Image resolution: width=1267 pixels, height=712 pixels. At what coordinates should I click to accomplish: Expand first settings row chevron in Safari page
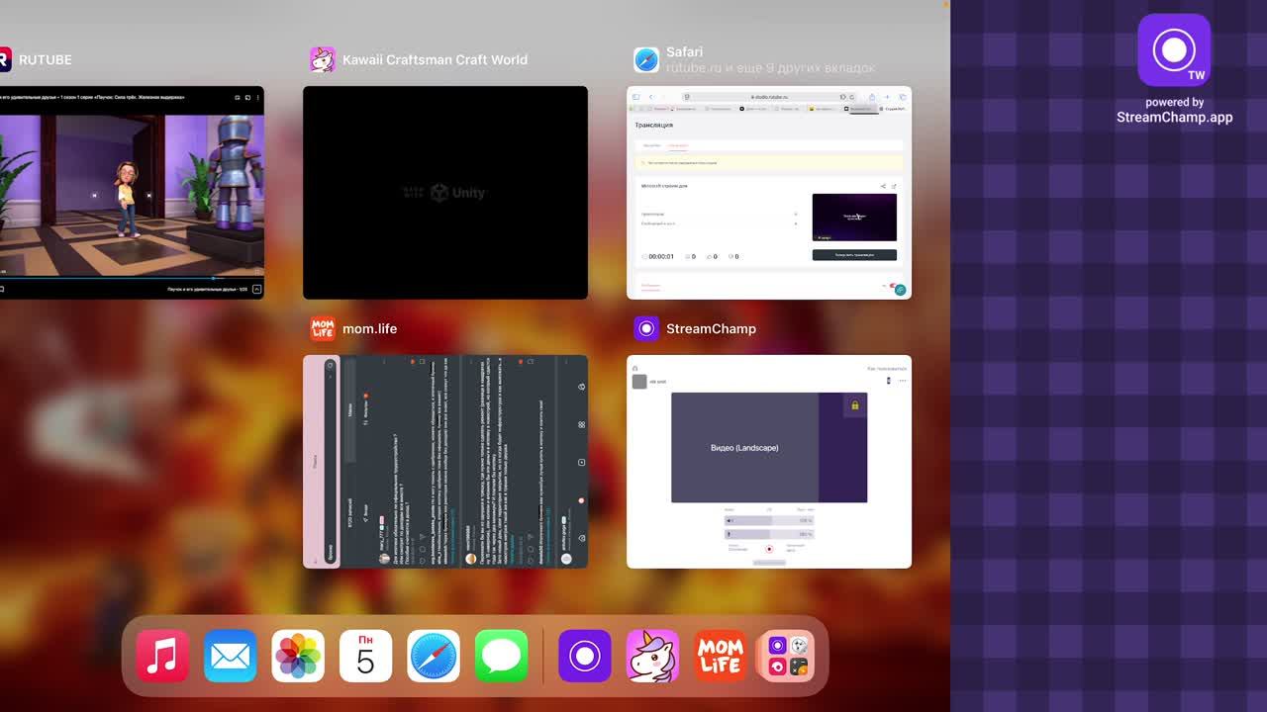click(x=796, y=214)
